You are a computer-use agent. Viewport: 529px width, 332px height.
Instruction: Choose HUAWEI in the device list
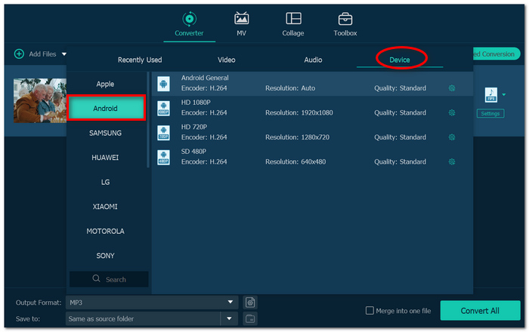point(105,158)
